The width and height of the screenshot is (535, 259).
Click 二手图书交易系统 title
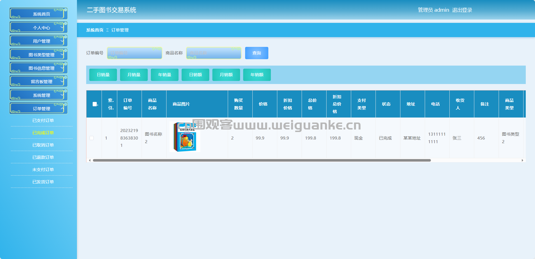pos(111,10)
